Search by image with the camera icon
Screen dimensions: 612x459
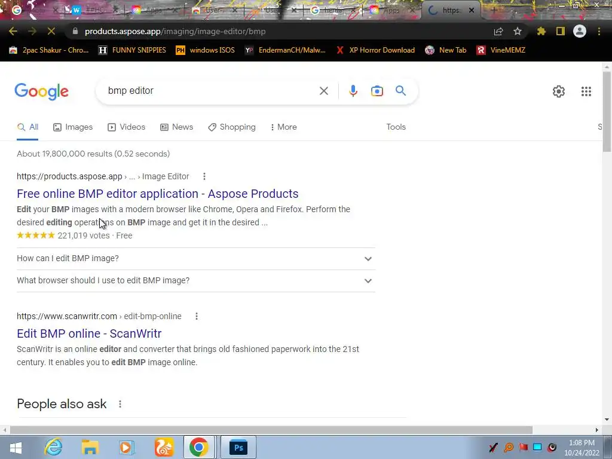pyautogui.click(x=377, y=91)
